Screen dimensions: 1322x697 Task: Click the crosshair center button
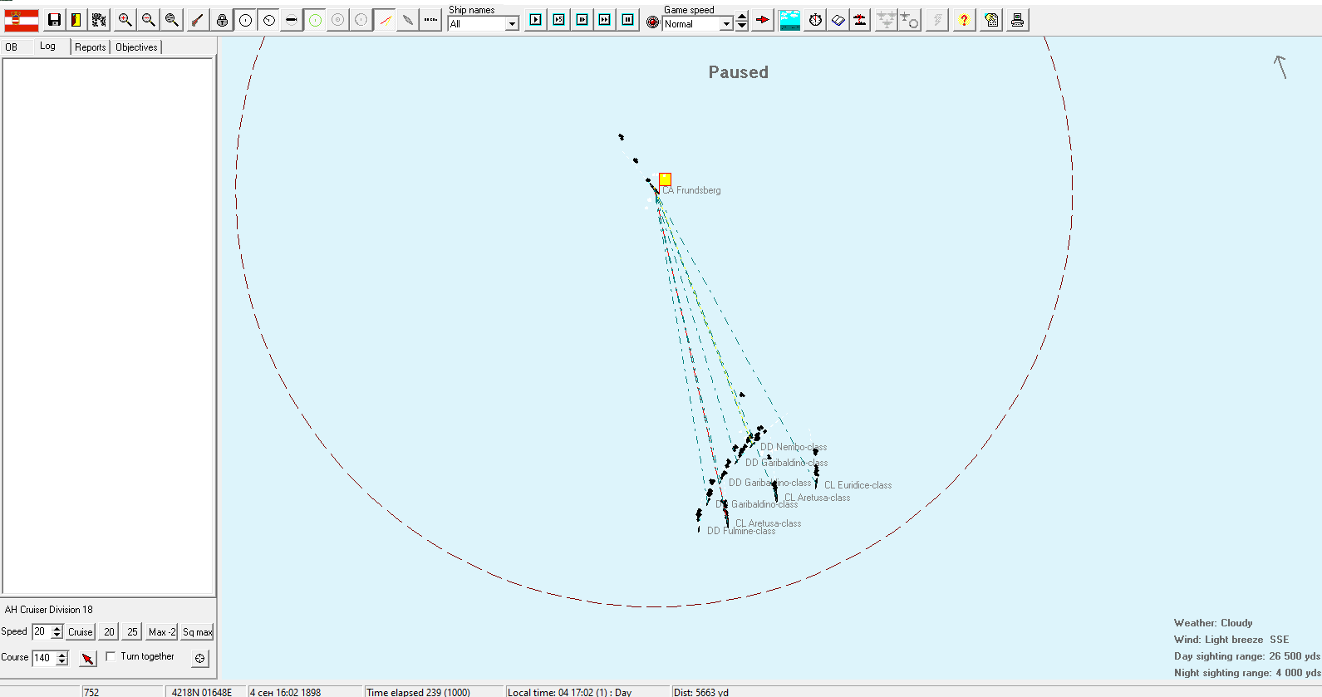click(199, 658)
